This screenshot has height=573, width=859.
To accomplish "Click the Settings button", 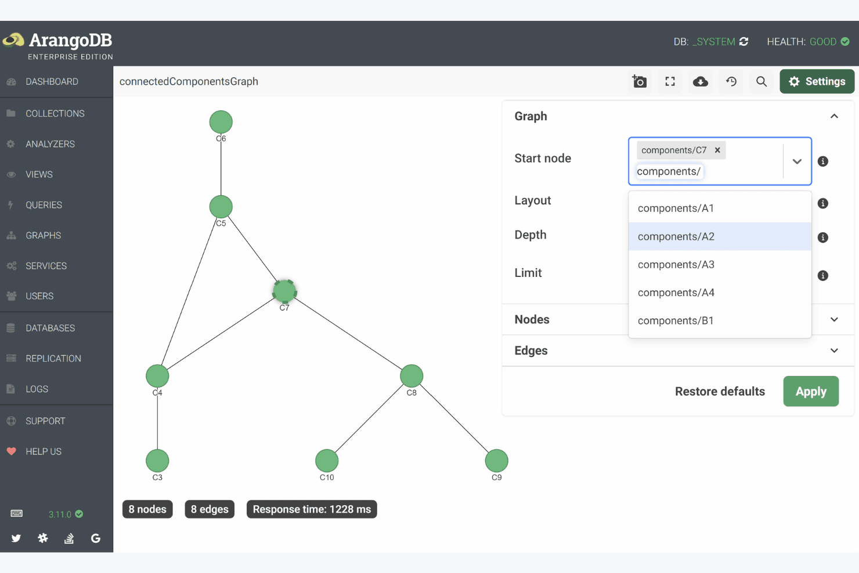I will (817, 81).
